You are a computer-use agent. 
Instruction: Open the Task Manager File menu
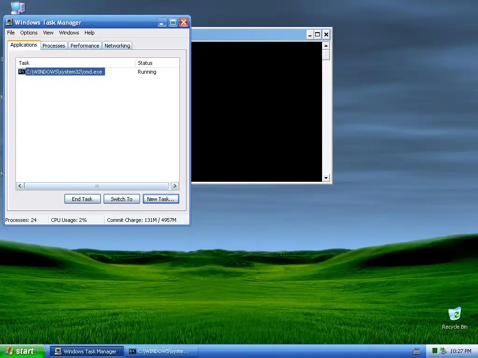coord(11,33)
